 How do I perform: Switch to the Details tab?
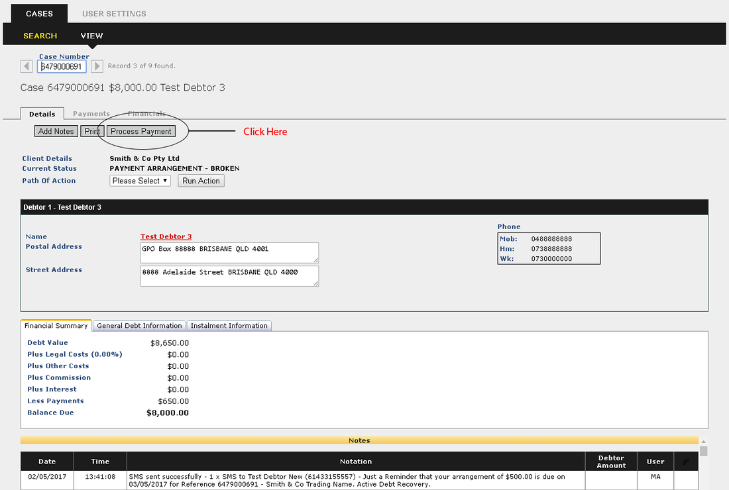[42, 114]
